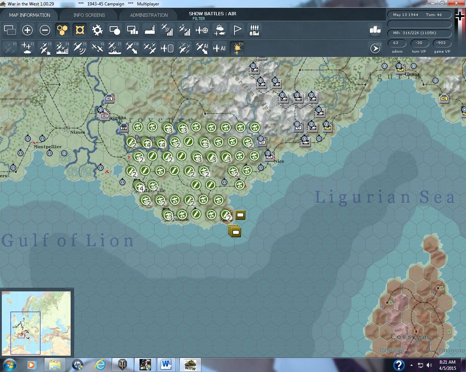Click the MP 31K/22K manpower field
The width and height of the screenshot is (466, 372).
coord(419,33)
